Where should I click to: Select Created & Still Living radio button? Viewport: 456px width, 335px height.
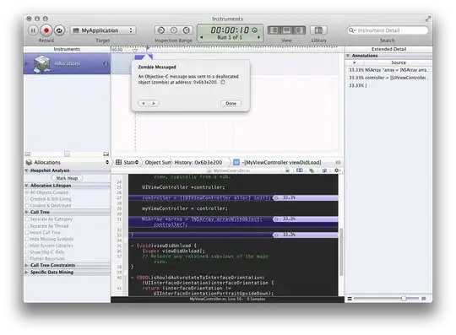27,199
